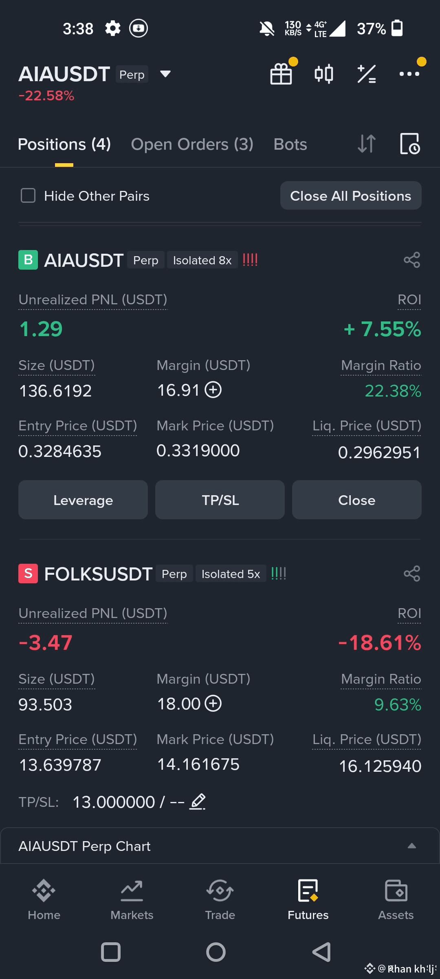This screenshot has height=979, width=440.
Task: Add margin to FOLKSUSDT position
Action: [x=213, y=703]
